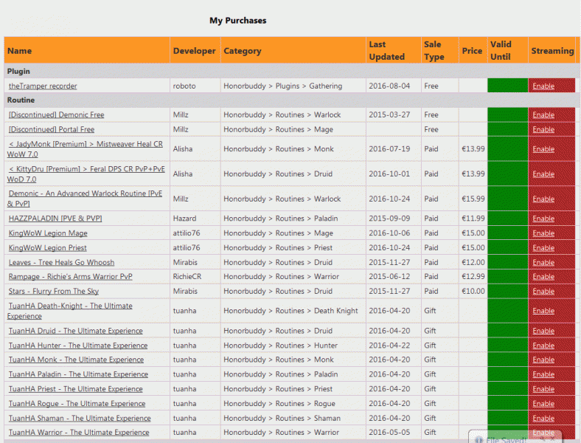The height and width of the screenshot is (443, 581).
Task: Click the Plugin group row
Action: [x=292, y=71]
